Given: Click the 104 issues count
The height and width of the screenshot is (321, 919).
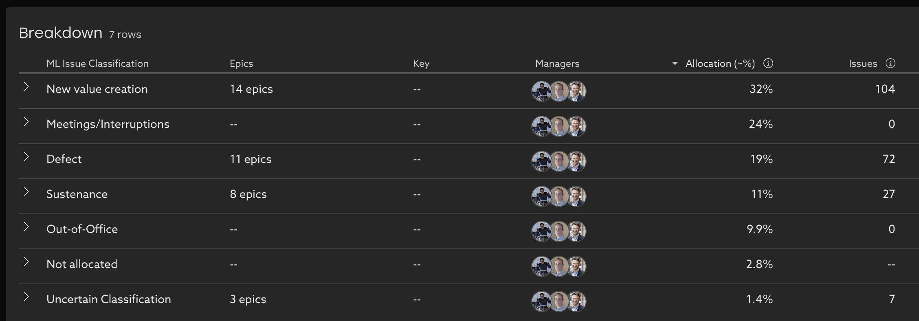Looking at the screenshot, I should tap(885, 89).
